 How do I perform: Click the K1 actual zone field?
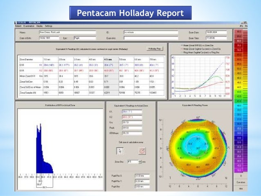pyautogui.click(x=132, y=112)
